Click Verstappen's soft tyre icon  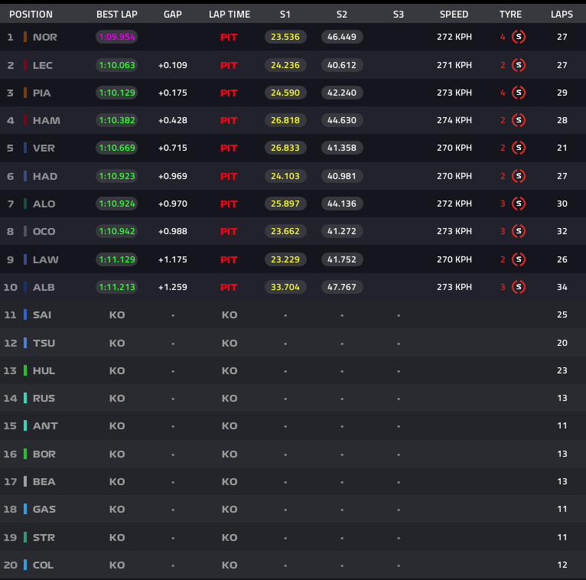(519, 148)
